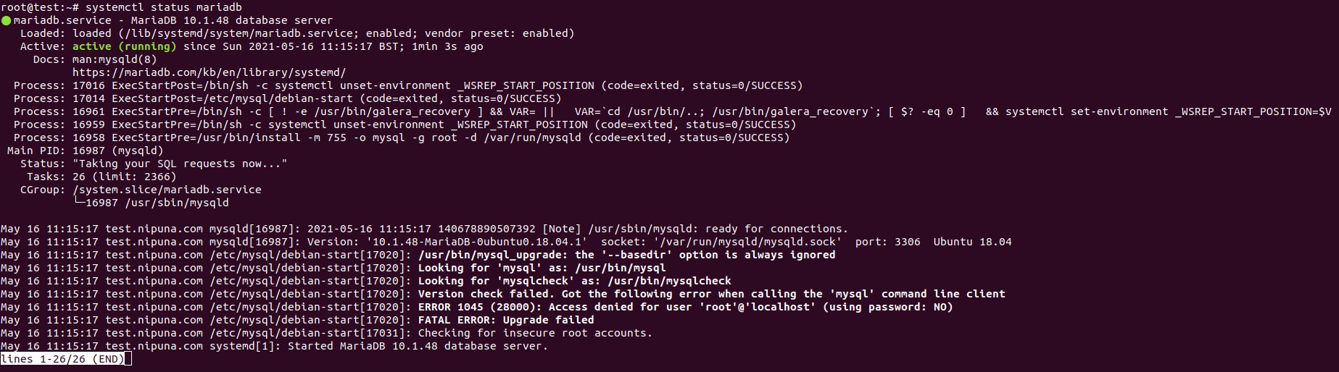
Task: Click the 'Main PID: 16987 (mysqld)' line
Action: pyautogui.click(x=86, y=151)
